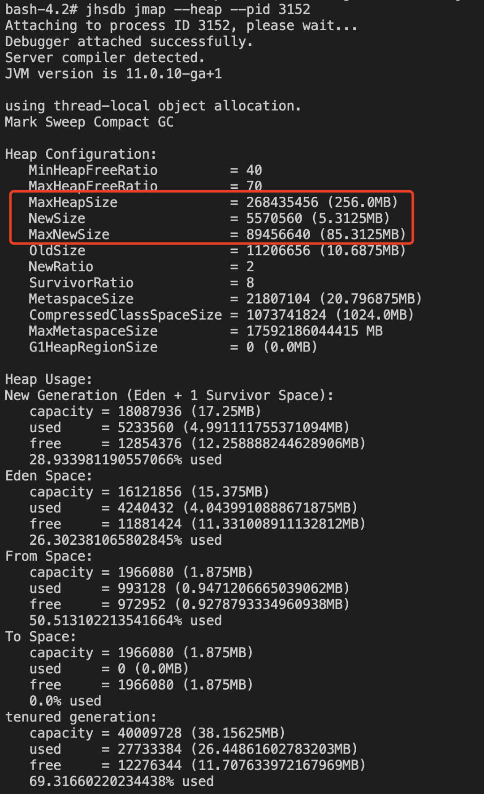Screen dimensions: 484x794
Task: Click the MaxHeapSize value 268435456
Action: (282, 202)
